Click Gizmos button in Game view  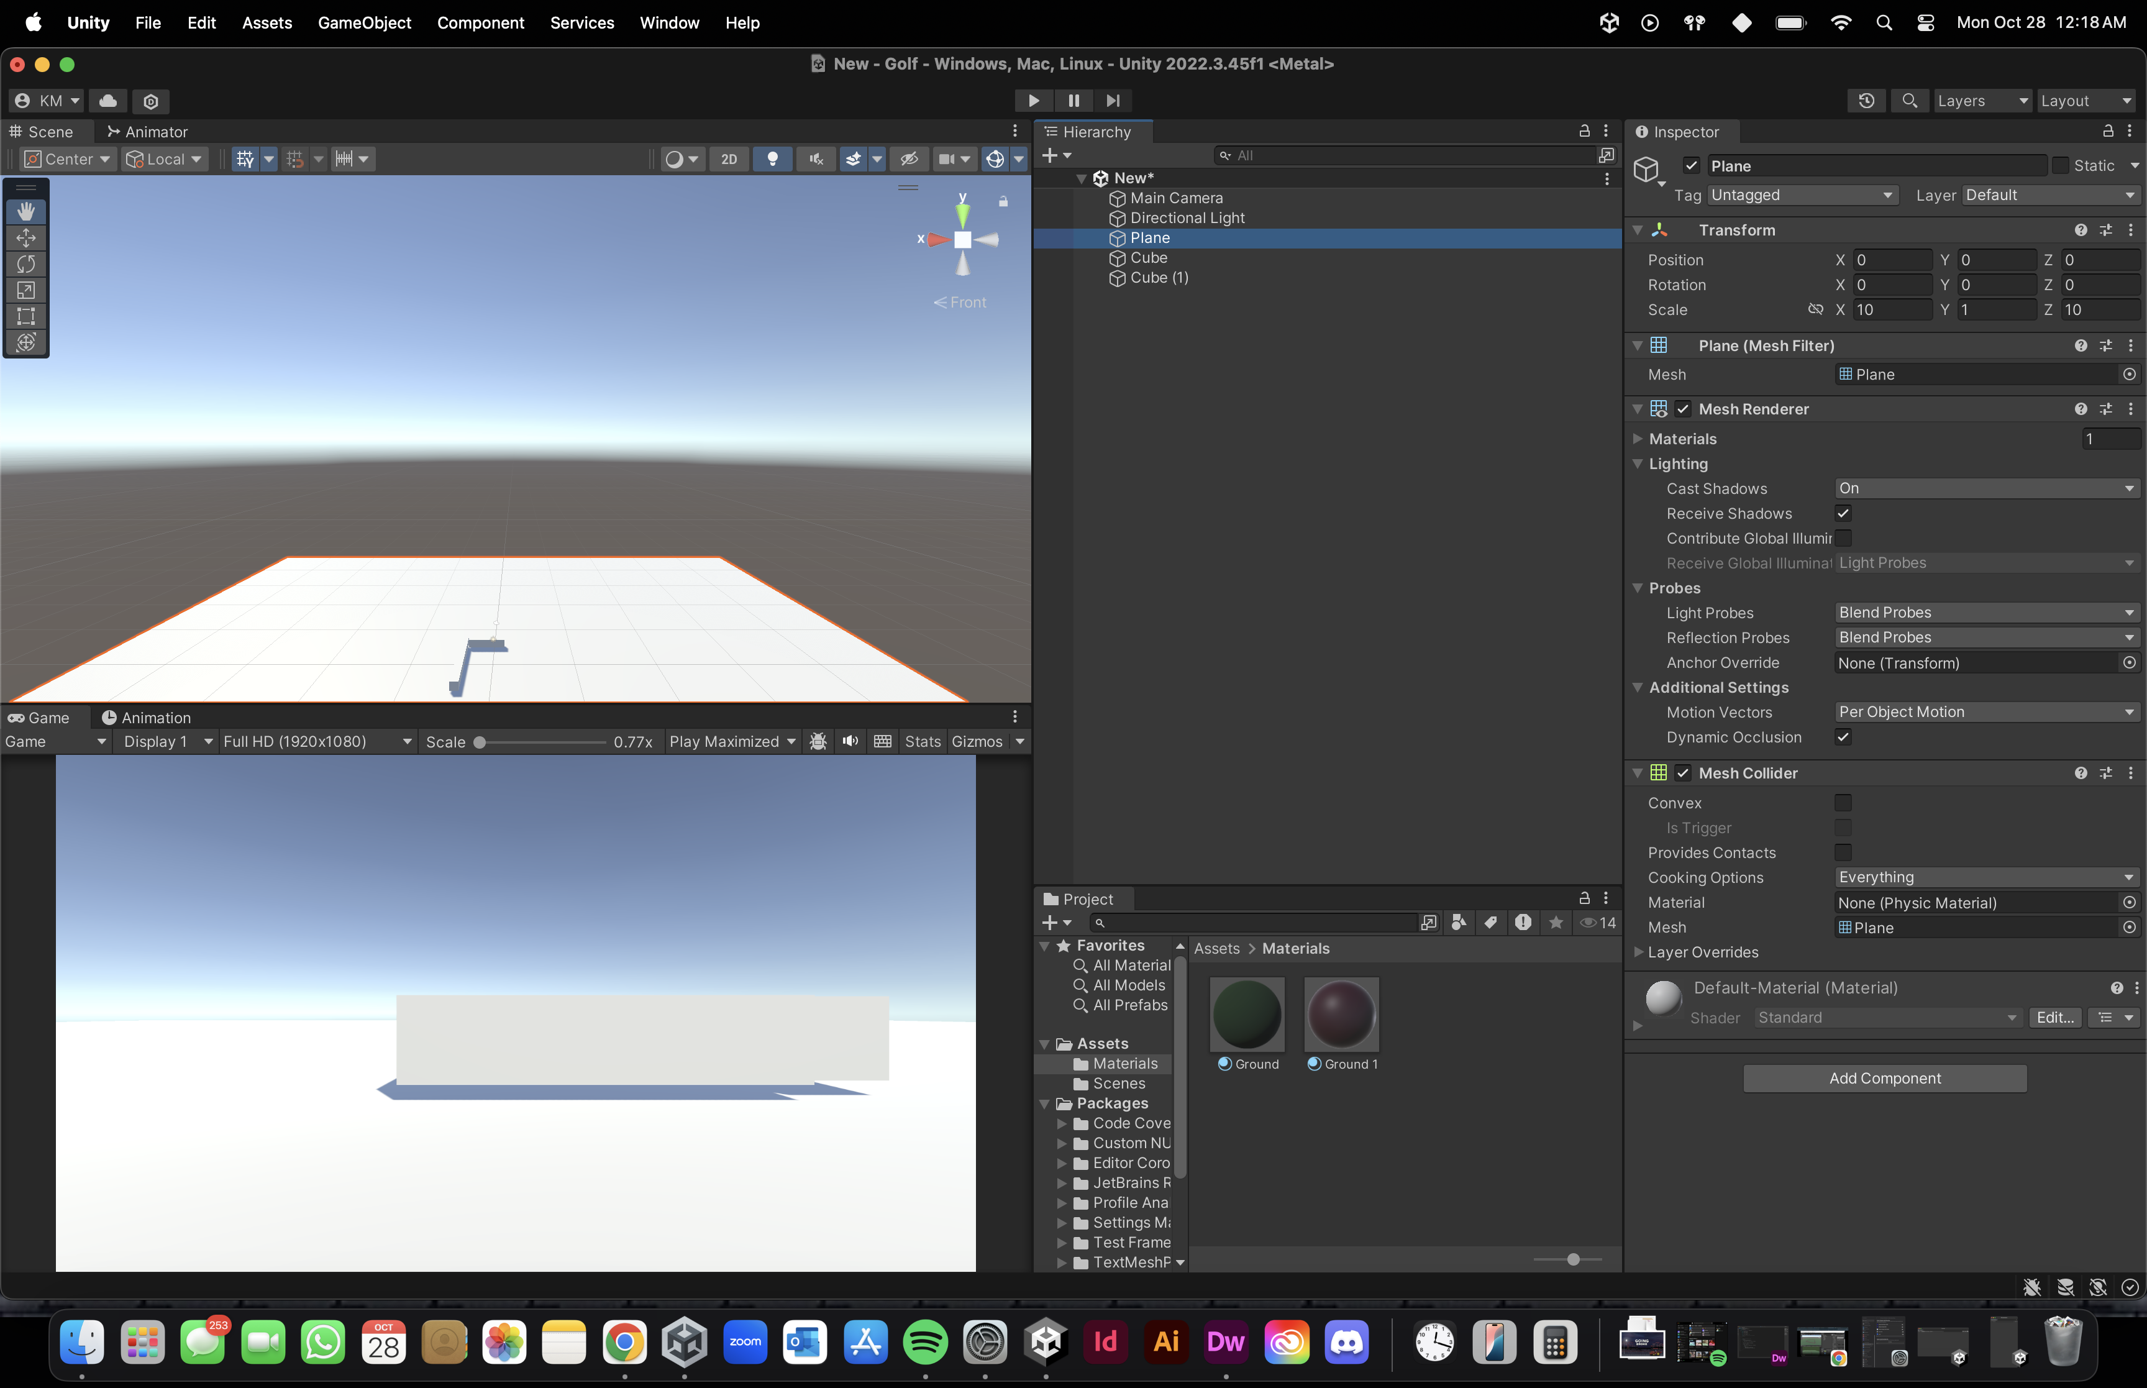pos(977,741)
